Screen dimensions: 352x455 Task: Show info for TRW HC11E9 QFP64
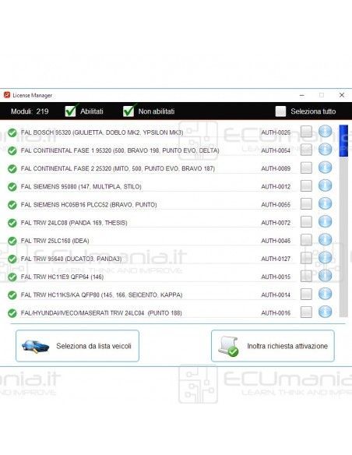point(325,276)
